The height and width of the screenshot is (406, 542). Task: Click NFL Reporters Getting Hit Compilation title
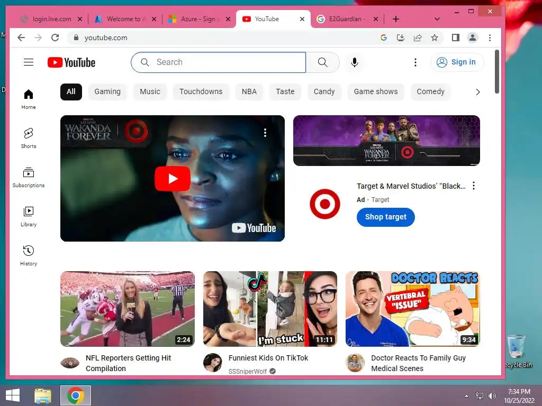128,363
